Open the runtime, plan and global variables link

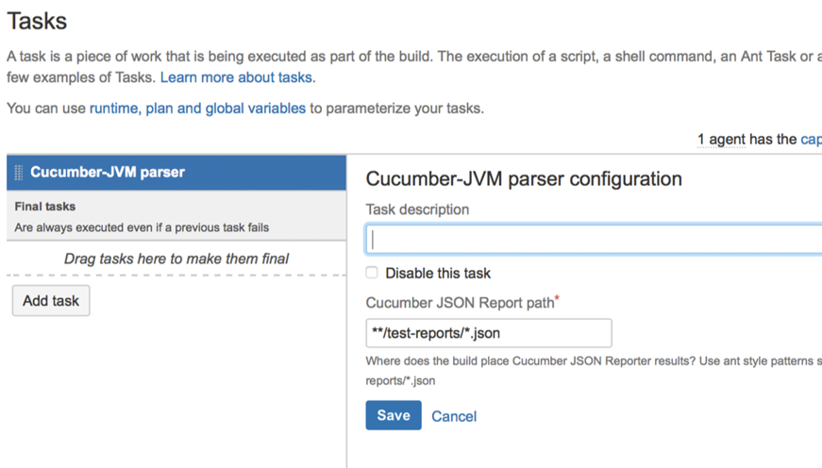[197, 109]
